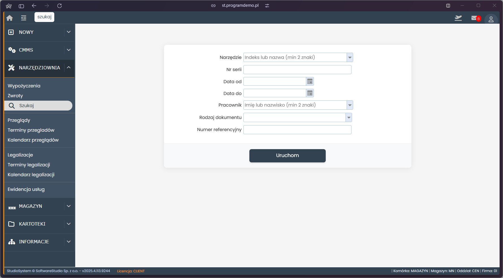This screenshot has width=503, height=278.
Task: Open Wypożyczenia in the sidebar
Action: [x=24, y=86]
